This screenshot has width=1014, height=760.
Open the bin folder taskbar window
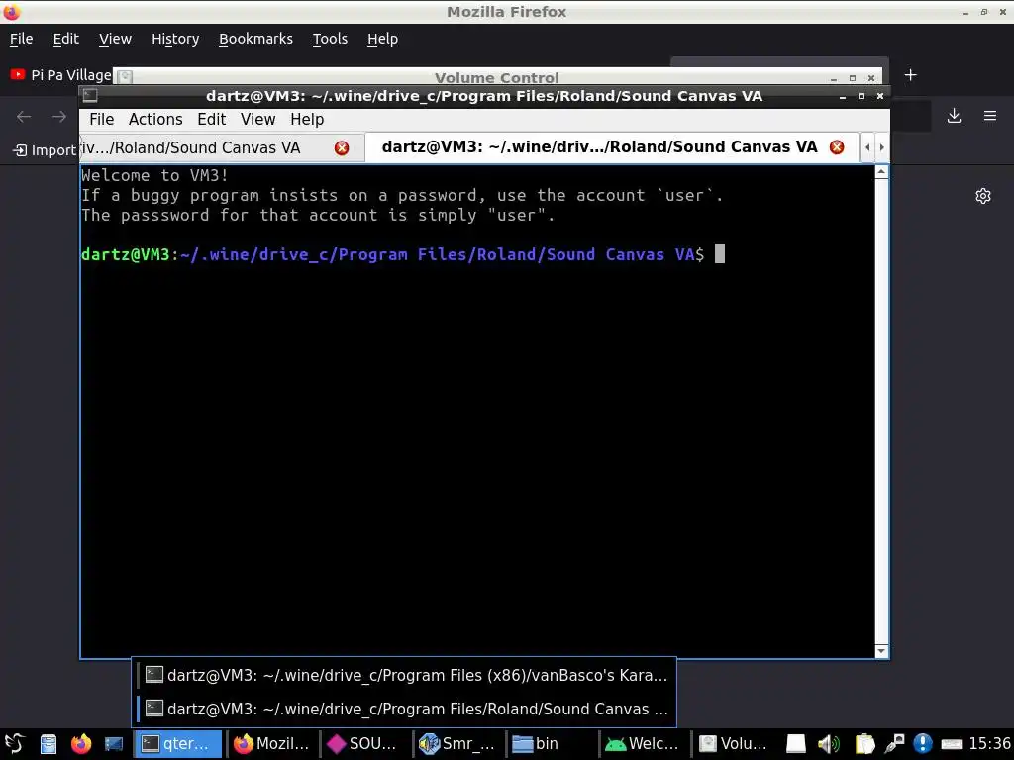pos(551,744)
